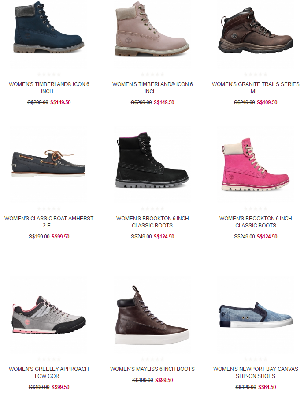Click star rating under Mayliss 6 inch boots
Screen dimensions: 304x393
[x=152, y=359]
